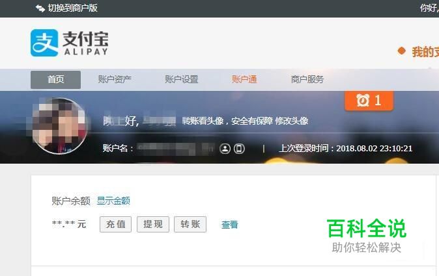
Task: Click the 提现 button
Action: pyautogui.click(x=153, y=224)
